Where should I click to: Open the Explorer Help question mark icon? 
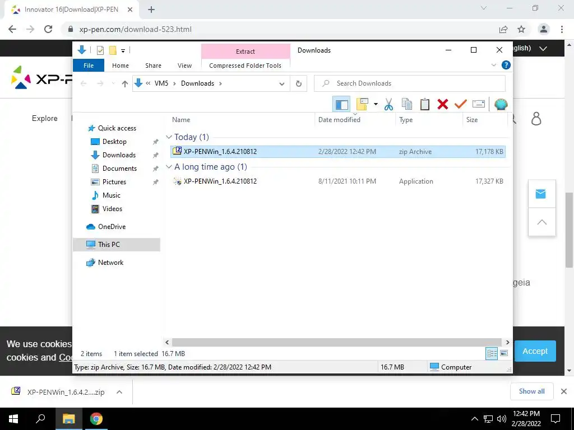506,65
